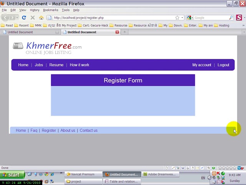Open the Resume navigation link
Screen dimensions: 246x185
pyautogui.click(x=57, y=65)
